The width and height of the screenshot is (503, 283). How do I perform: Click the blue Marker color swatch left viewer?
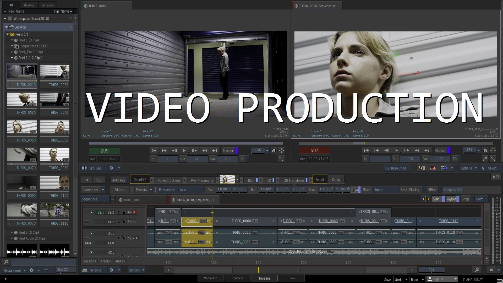pos(236,151)
